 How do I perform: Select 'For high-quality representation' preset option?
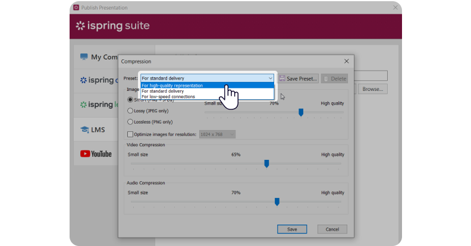(208, 86)
